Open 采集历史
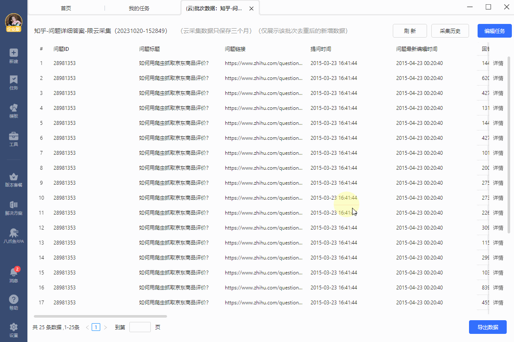This screenshot has width=514, height=342. 450,31
